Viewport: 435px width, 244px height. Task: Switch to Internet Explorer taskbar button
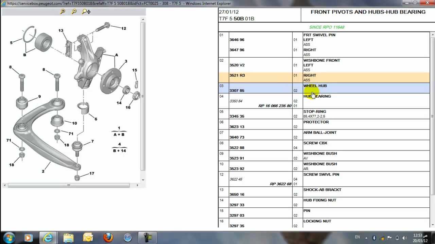[48, 237]
